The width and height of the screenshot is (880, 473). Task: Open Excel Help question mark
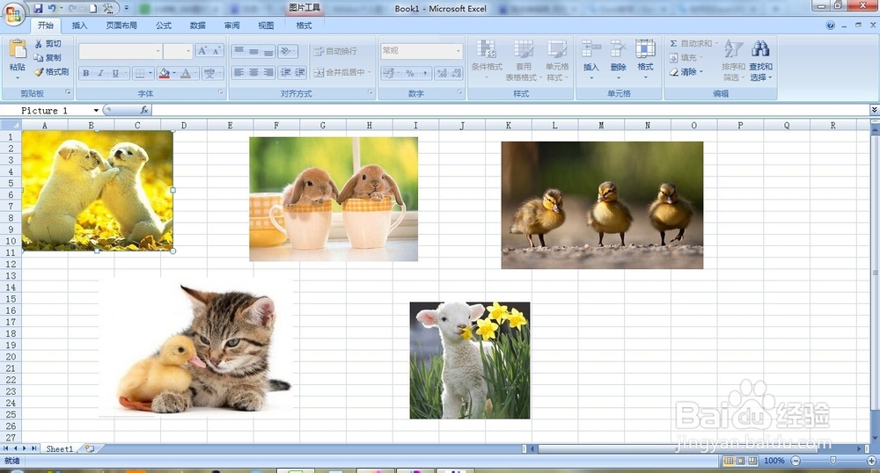(831, 25)
